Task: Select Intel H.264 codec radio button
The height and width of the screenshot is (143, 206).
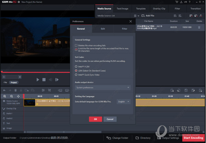Action: [x=76, y=66]
